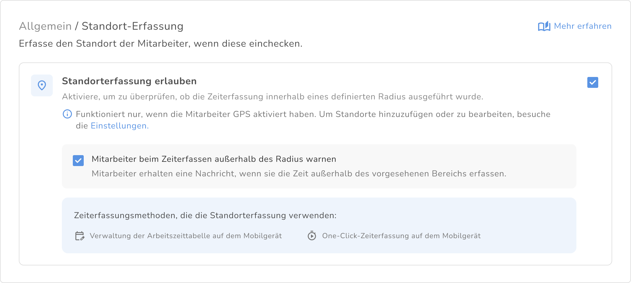Click text One-Click-Zeiterfassung auf dem Mobilgerät
Viewport: 631px width, 283px height.
pyautogui.click(x=401, y=236)
